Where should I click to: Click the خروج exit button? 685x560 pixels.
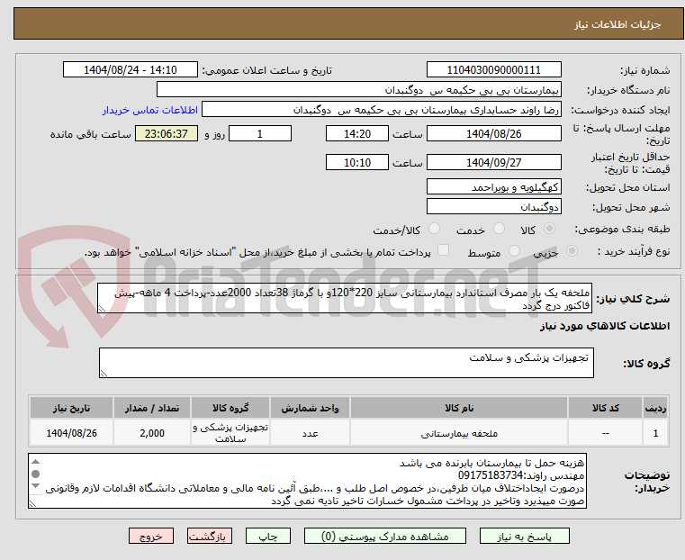click(x=151, y=536)
